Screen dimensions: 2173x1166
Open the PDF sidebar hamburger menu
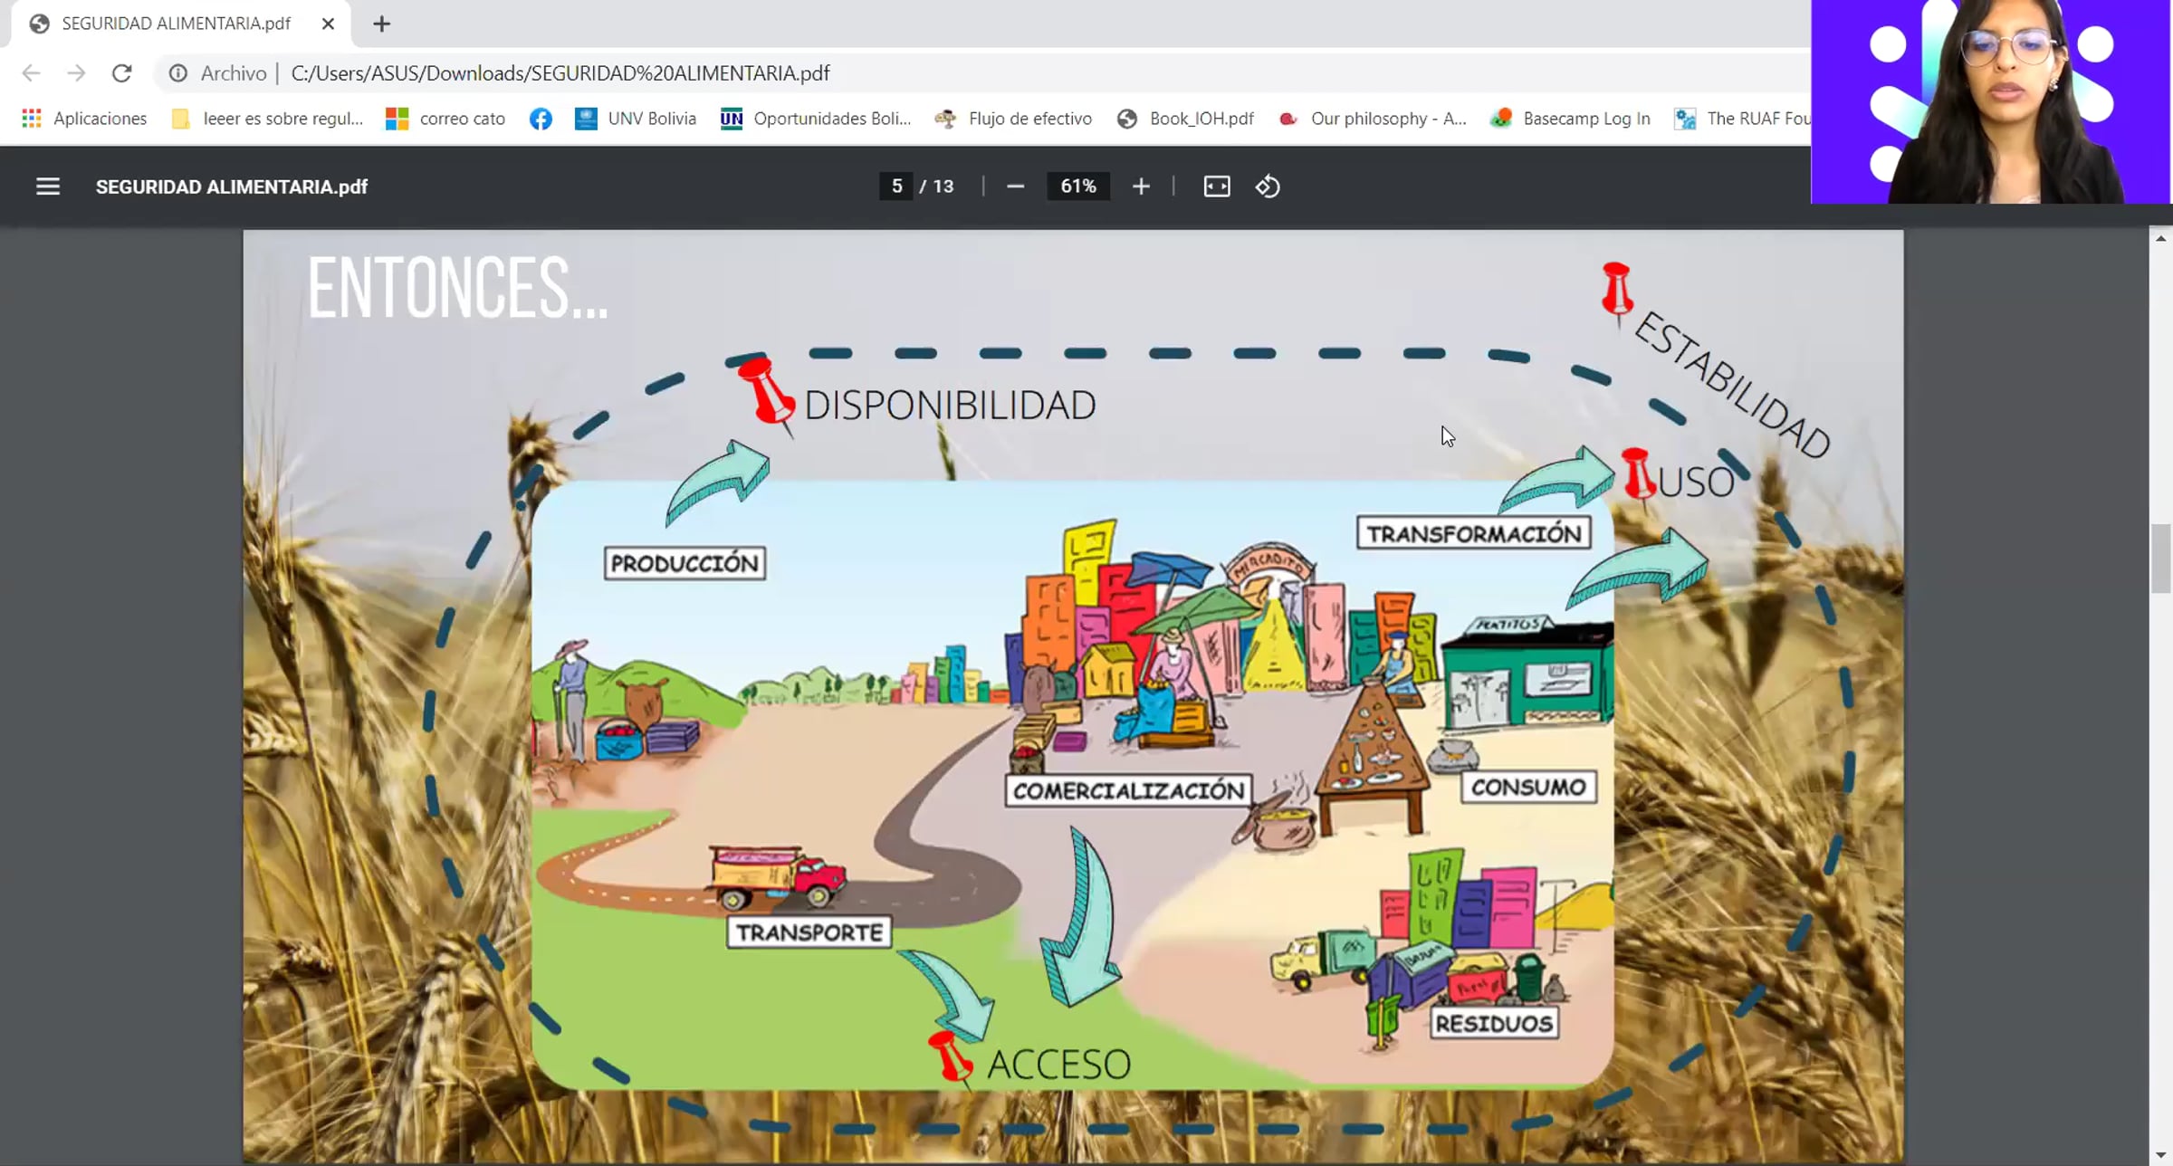pyautogui.click(x=47, y=186)
